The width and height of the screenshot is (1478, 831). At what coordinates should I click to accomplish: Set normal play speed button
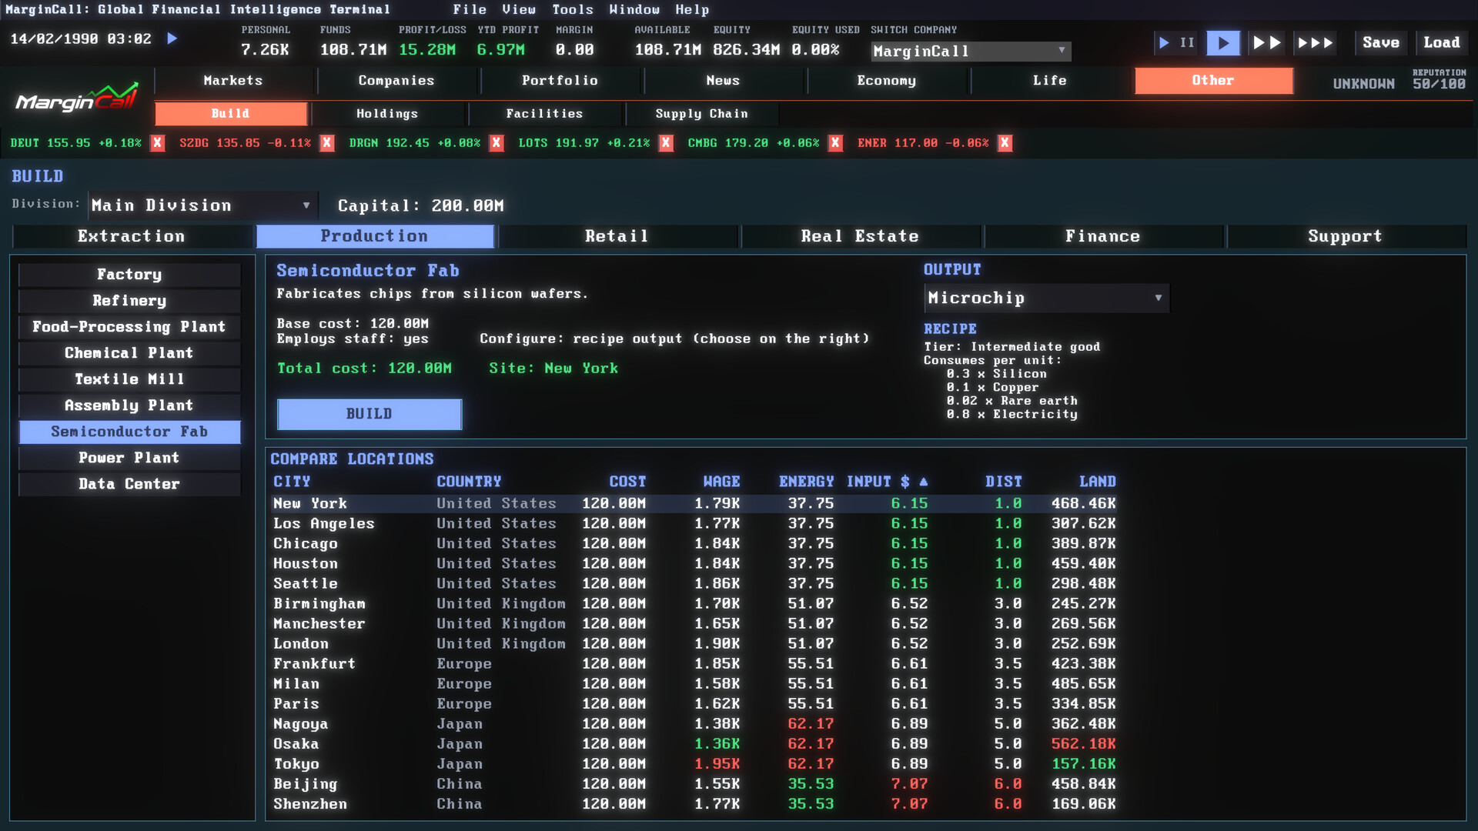point(1223,43)
